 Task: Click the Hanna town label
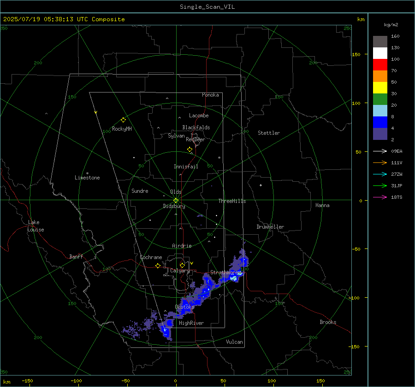coord(322,205)
